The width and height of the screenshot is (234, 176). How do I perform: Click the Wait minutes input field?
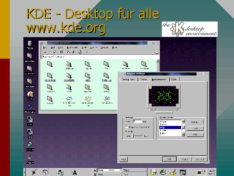click(137, 122)
